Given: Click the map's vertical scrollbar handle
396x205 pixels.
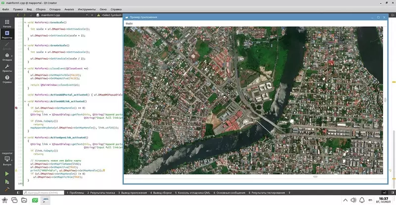Looking at the screenshot, I should 385,100.
